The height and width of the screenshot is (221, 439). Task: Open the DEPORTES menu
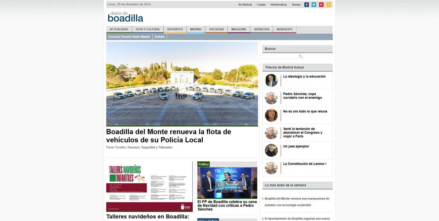(x=175, y=29)
